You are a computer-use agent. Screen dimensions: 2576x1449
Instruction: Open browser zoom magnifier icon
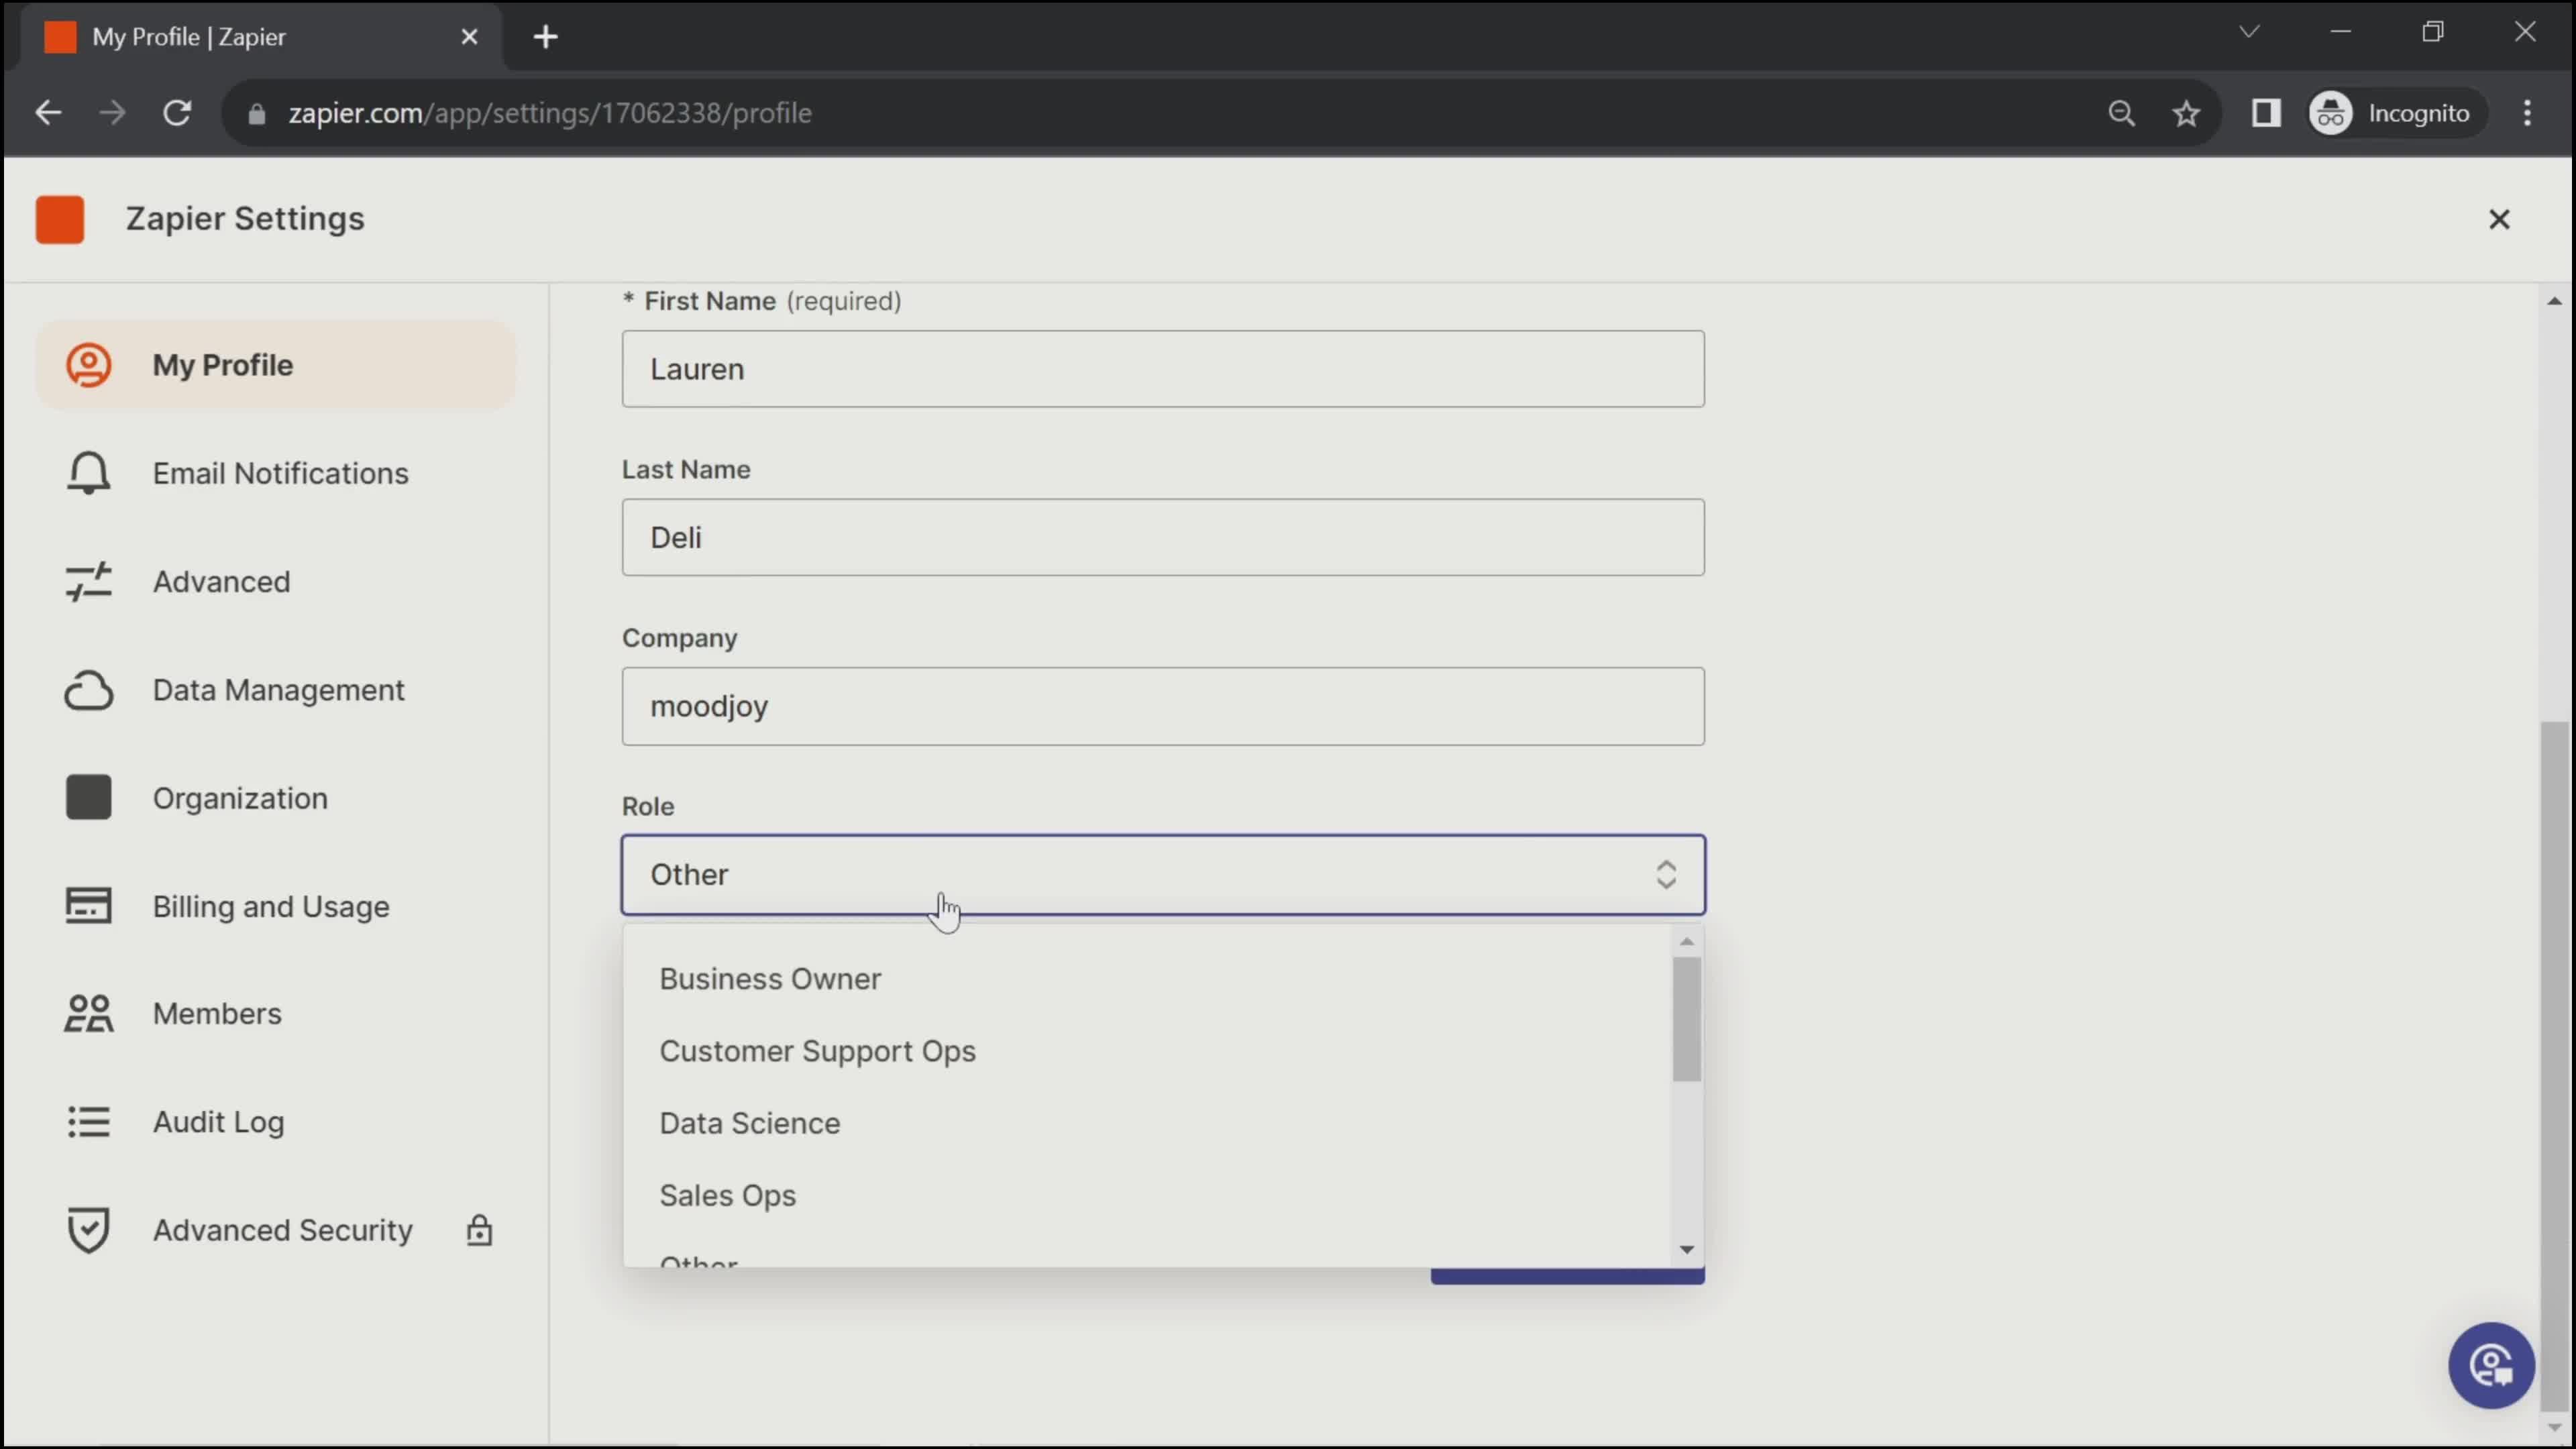[x=2121, y=113]
